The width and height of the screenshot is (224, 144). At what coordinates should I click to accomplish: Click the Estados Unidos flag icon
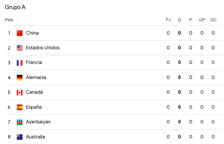(x=20, y=48)
